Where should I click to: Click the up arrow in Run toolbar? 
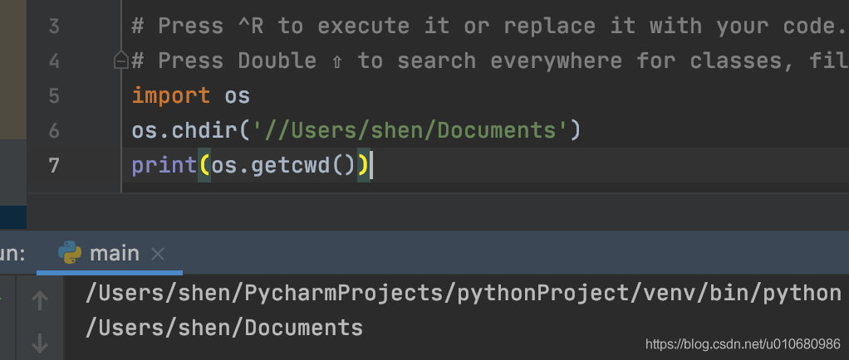(x=39, y=300)
